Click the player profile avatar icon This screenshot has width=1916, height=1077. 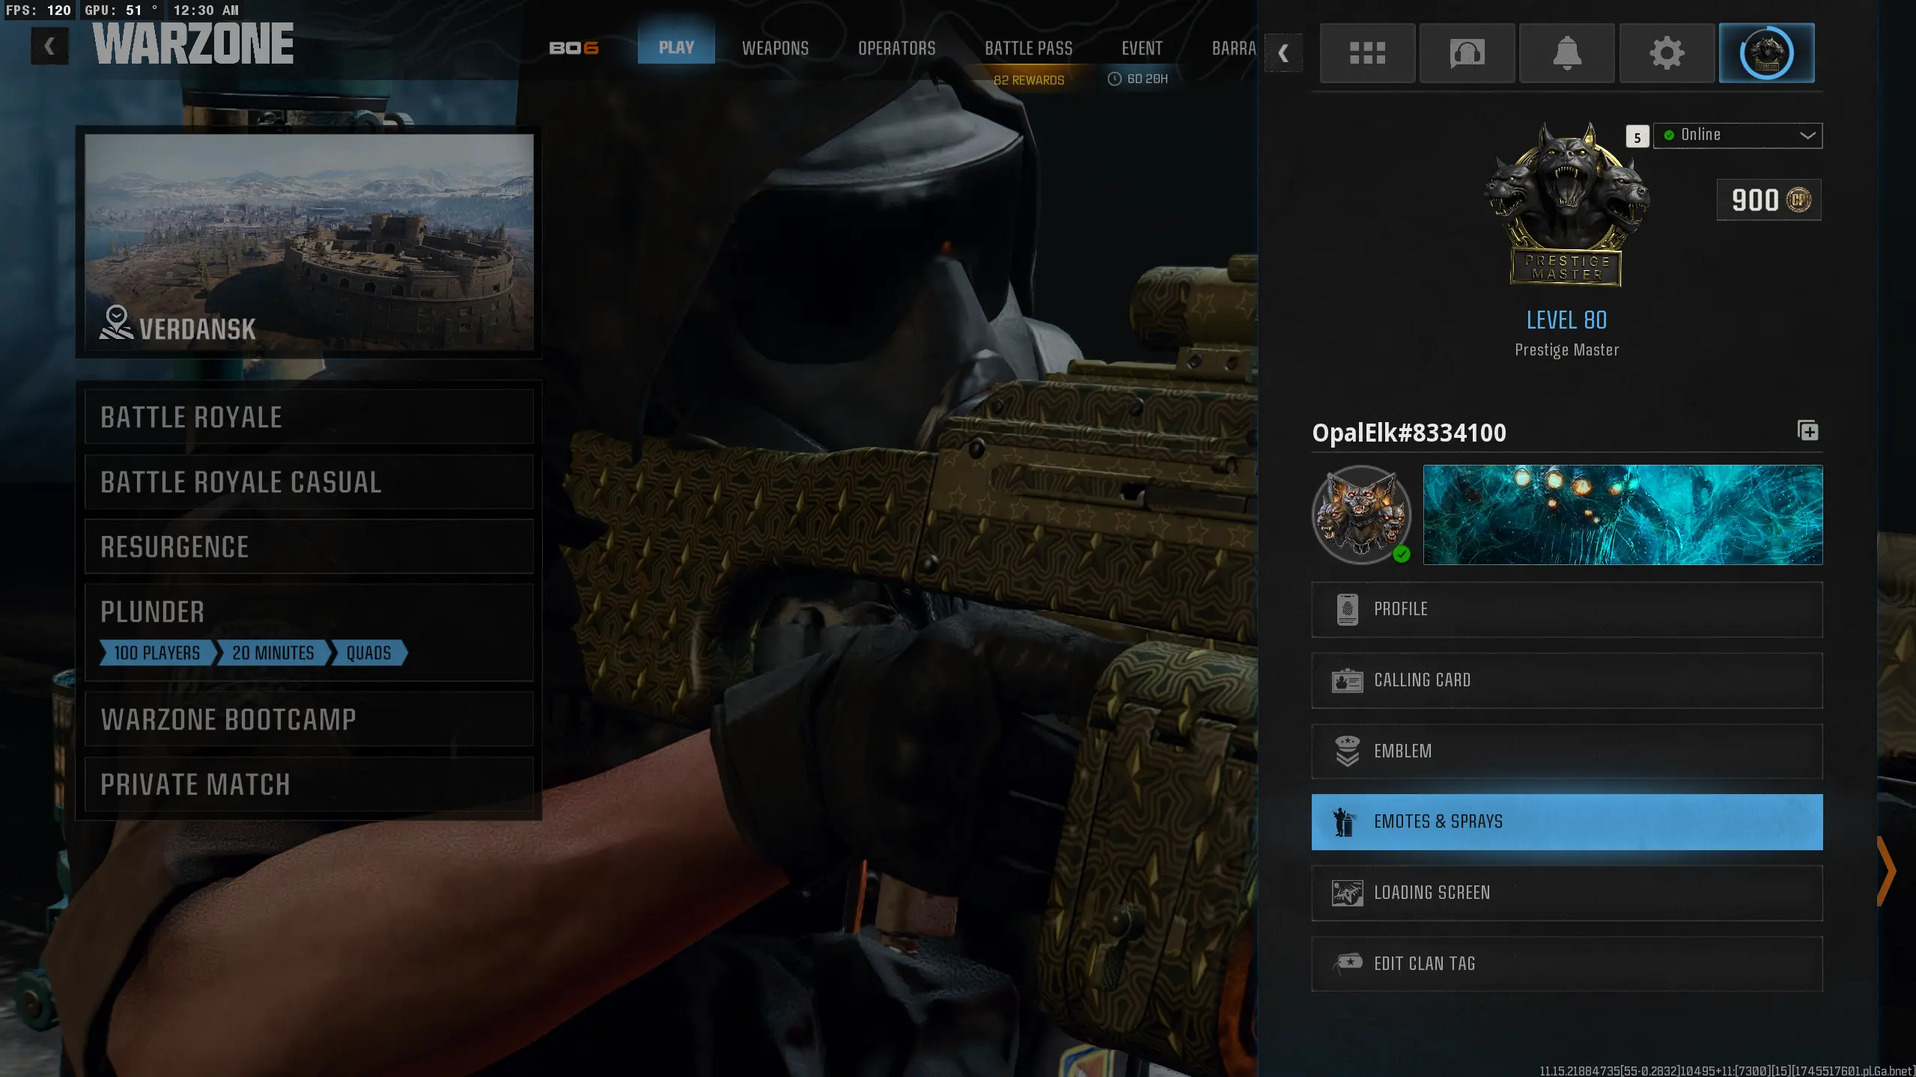(1766, 53)
